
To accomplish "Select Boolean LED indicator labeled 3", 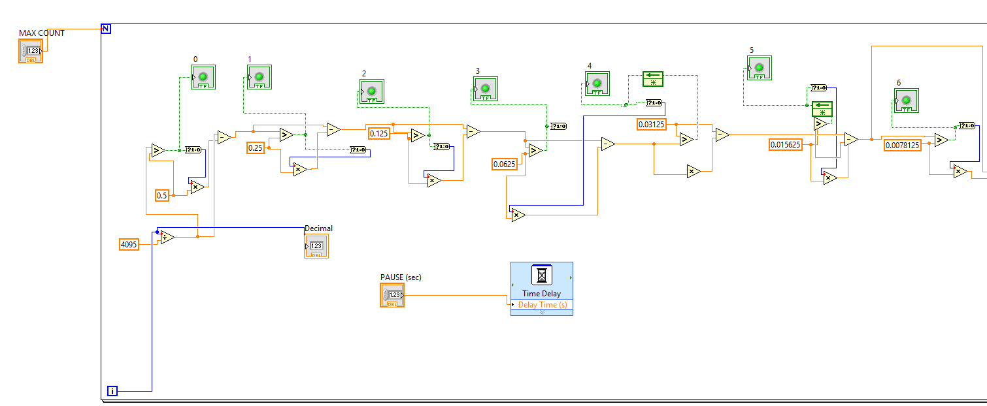I will 486,89.
